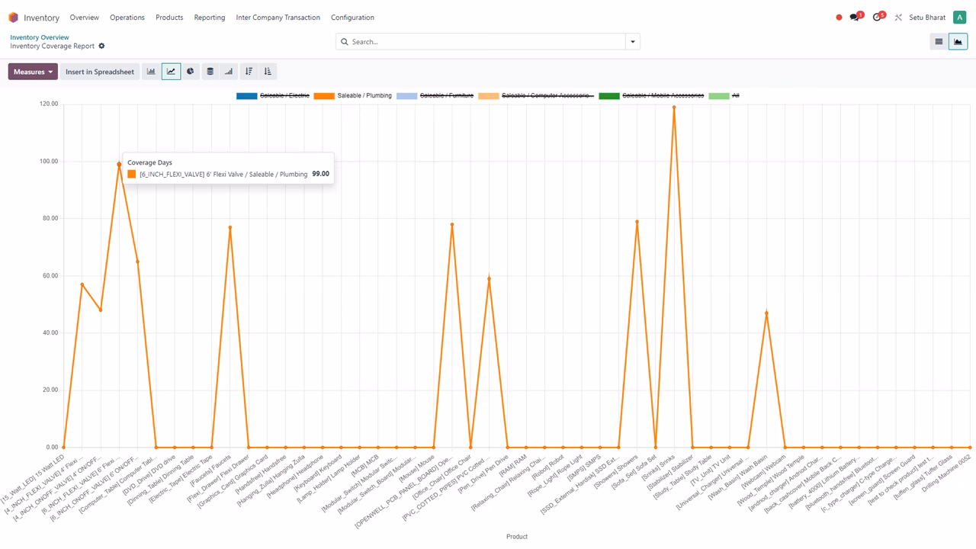Select the line chart icon
The height and width of the screenshot is (549, 976).
pyautogui.click(x=171, y=72)
